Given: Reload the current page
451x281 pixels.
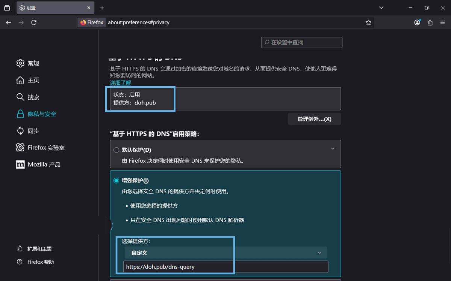Looking at the screenshot, I should (34, 22).
